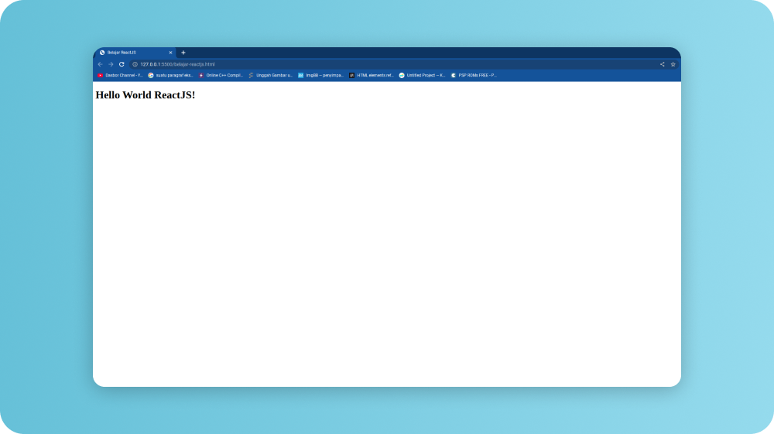Click the Hello World ReactJS! heading

pos(146,95)
